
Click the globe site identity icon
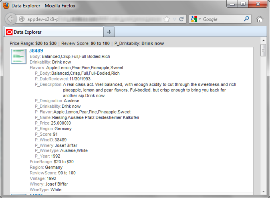tap(22, 19)
